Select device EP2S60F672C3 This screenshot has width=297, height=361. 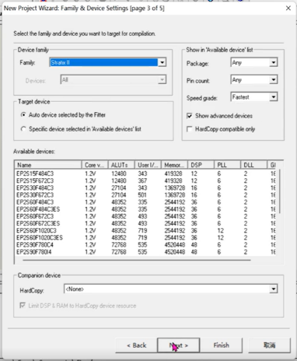[x=35, y=216]
